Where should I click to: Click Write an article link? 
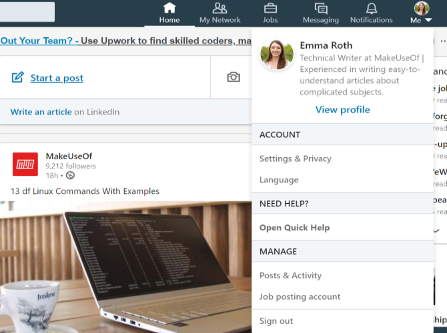pyautogui.click(x=41, y=112)
